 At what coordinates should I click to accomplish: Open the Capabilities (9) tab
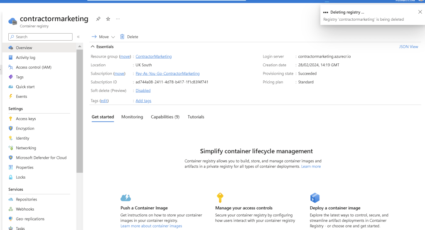[x=165, y=117]
